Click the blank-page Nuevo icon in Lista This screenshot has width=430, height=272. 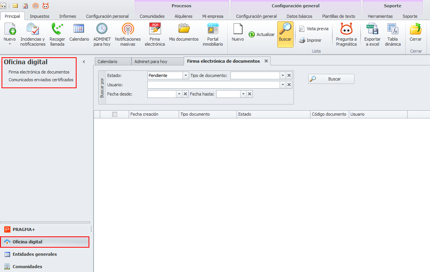[238, 29]
